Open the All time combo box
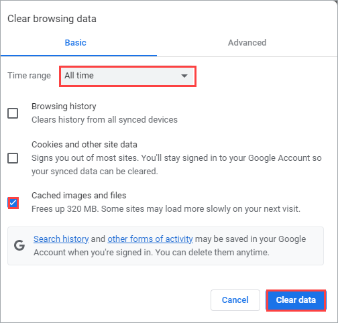This screenshot has width=338, height=323. (127, 76)
